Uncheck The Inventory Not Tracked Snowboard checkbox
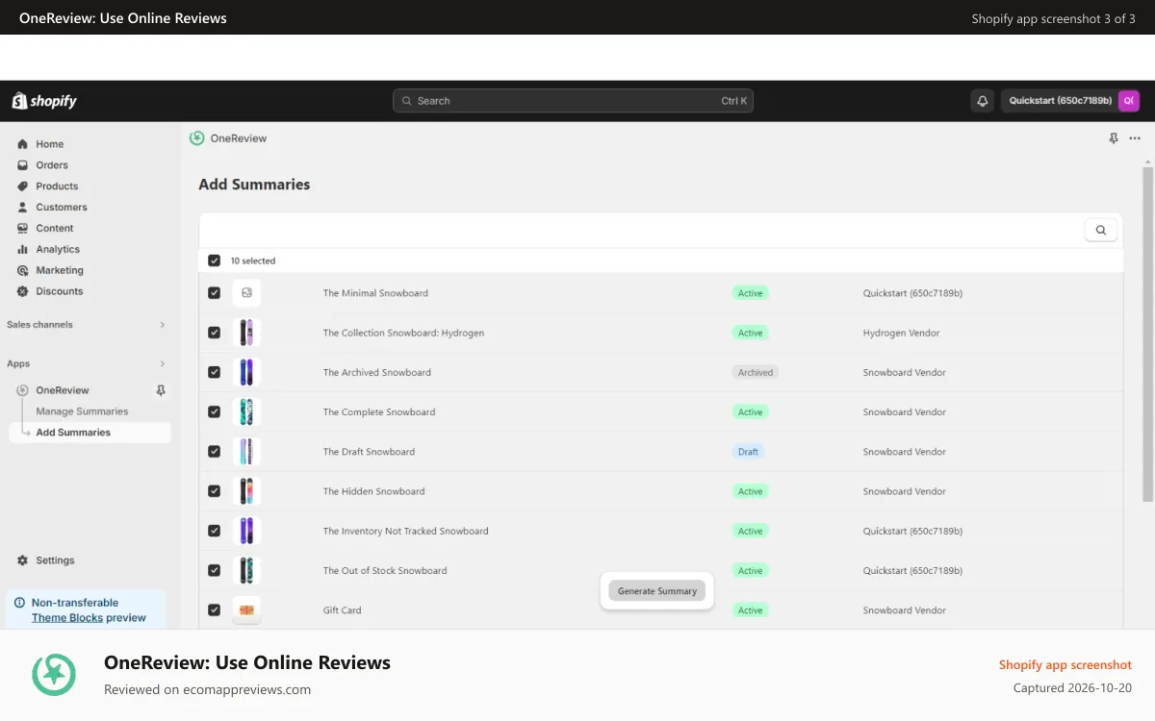This screenshot has height=721, width=1155. coord(214,531)
